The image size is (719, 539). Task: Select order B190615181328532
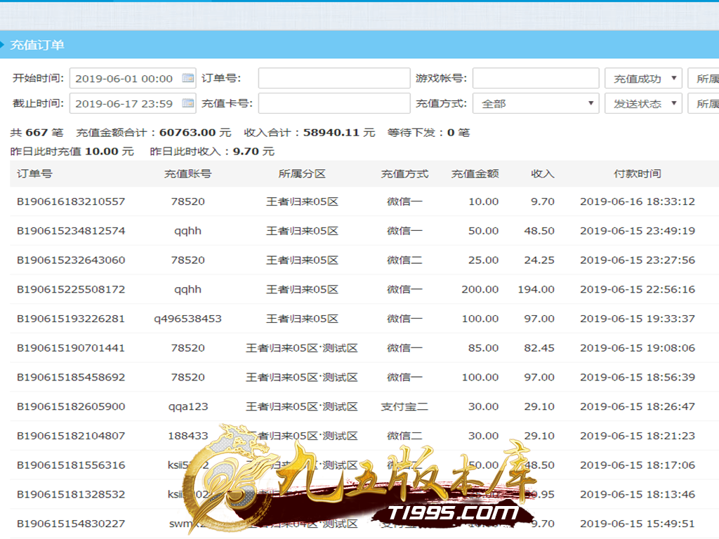pos(71,495)
